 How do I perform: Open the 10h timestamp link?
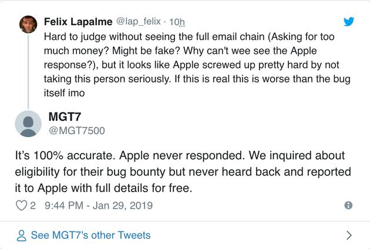click(x=176, y=22)
